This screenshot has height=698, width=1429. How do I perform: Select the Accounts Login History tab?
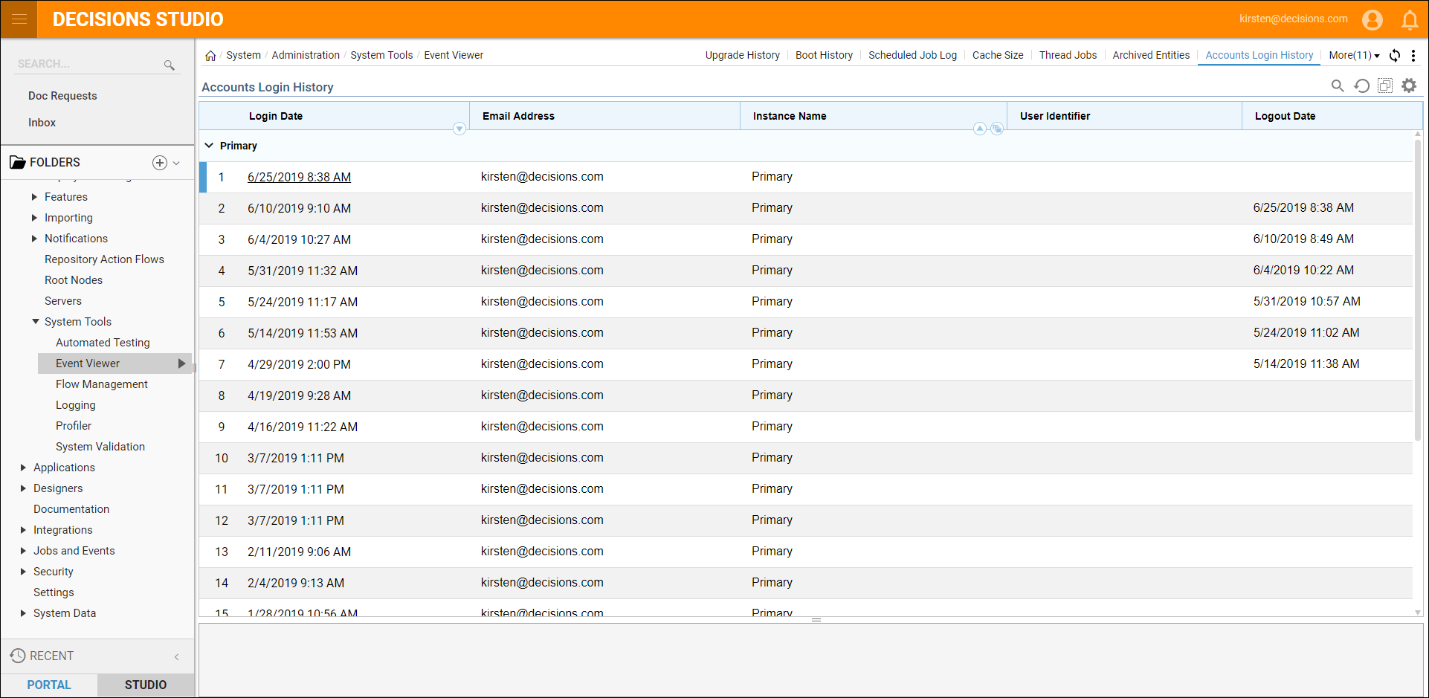[x=1259, y=56]
